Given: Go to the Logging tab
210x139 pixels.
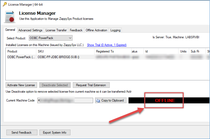Looking at the screenshot, I should pos(115,30).
